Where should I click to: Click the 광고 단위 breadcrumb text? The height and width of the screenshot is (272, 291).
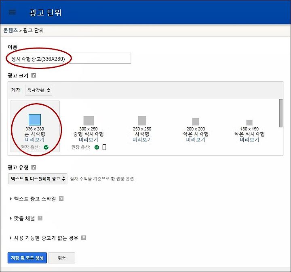click(x=34, y=30)
